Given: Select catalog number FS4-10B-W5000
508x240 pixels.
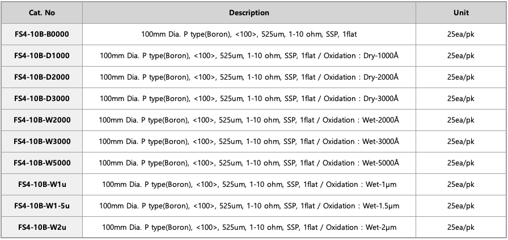Looking at the screenshot, I should click(42, 163).
